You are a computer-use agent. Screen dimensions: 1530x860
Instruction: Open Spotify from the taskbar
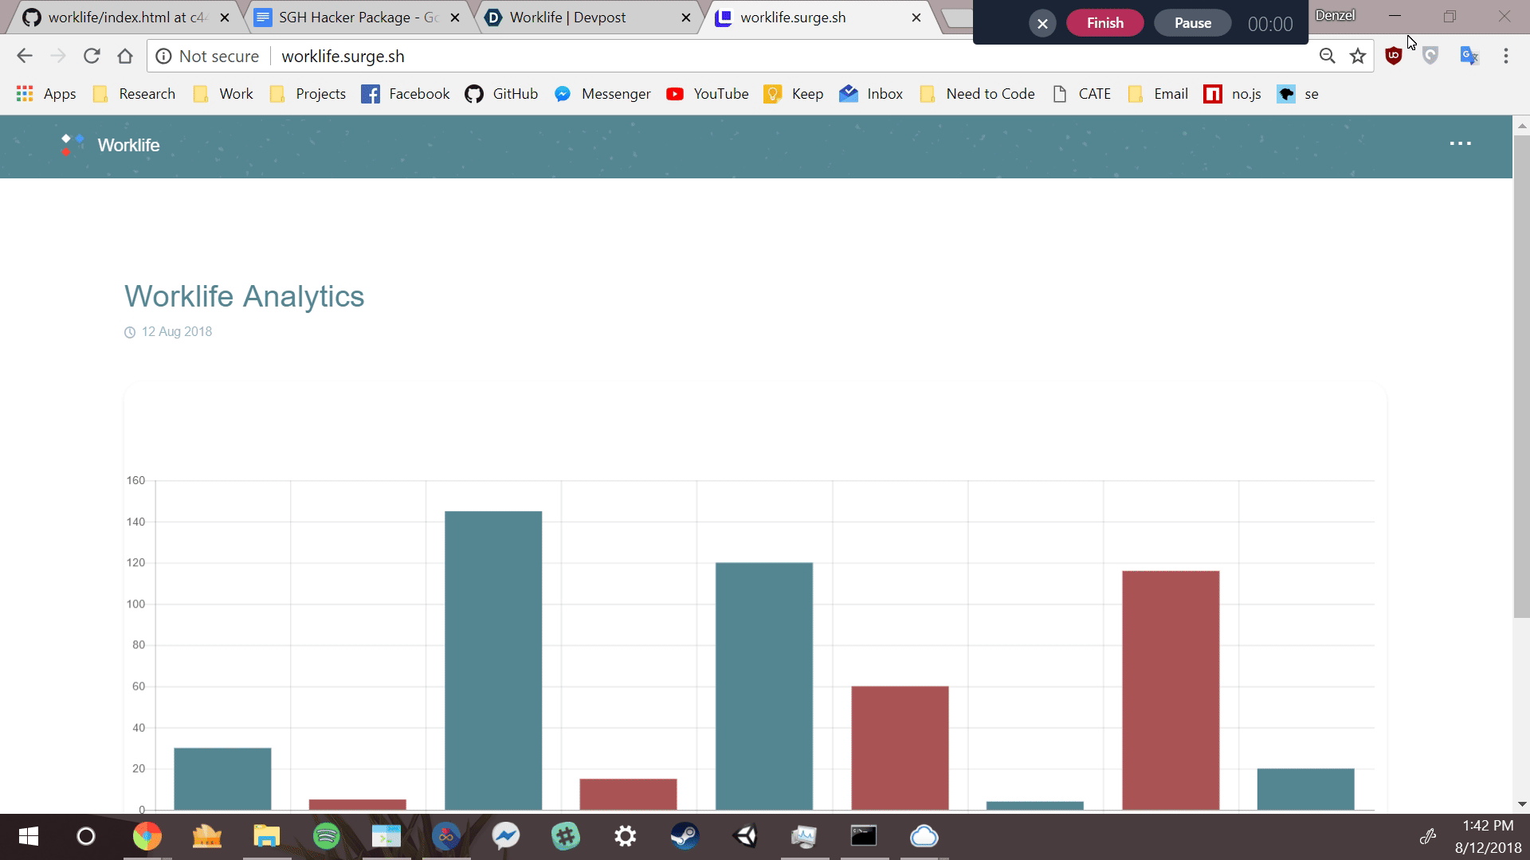(x=327, y=836)
